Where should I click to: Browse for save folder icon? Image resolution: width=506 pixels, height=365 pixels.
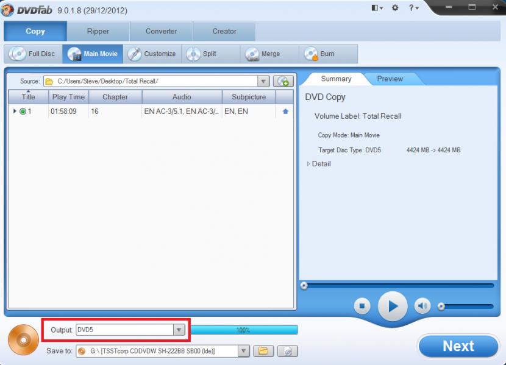[x=263, y=350]
